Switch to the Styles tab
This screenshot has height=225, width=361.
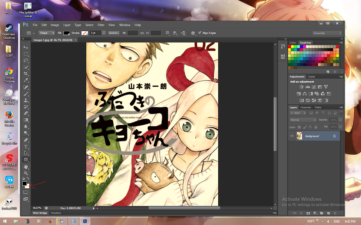click(x=312, y=77)
